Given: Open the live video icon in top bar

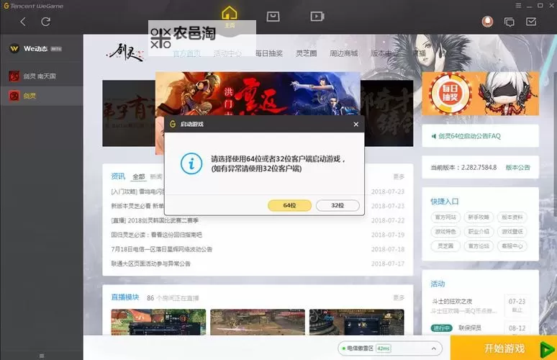Looking at the screenshot, I should click(x=317, y=16).
